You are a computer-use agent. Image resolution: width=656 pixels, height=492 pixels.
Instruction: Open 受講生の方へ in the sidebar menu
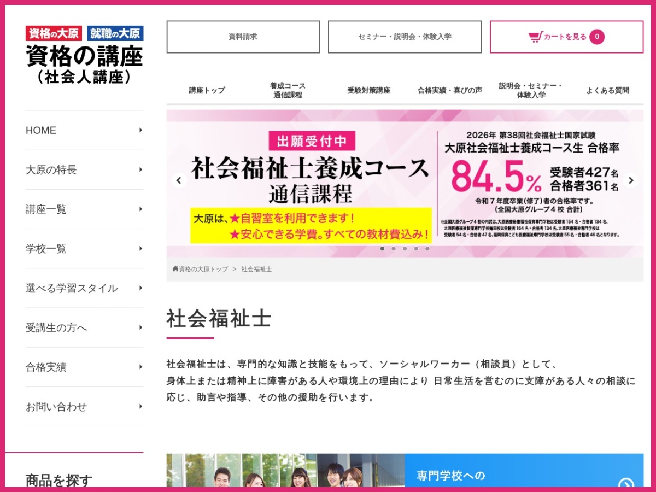pos(85,327)
